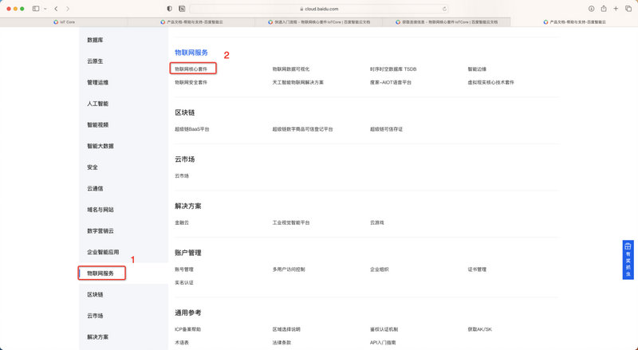Open the 物联网数据可视化 link
This screenshot has width=638, height=350.
(x=291, y=69)
